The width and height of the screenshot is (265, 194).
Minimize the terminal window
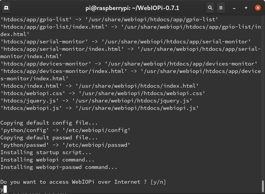point(234,8)
